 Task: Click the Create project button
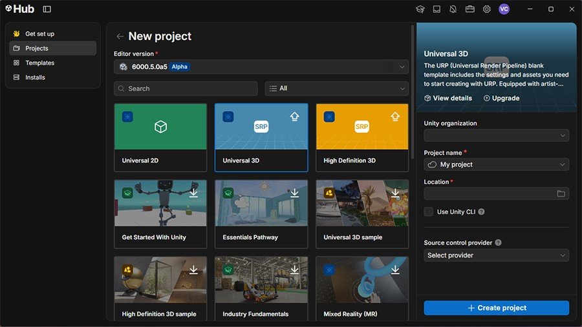(x=496, y=308)
